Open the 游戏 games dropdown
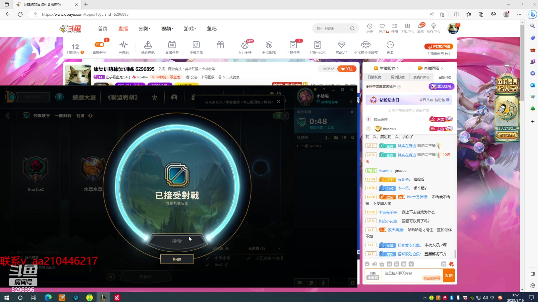The width and height of the screenshot is (538, 302). [x=190, y=29]
